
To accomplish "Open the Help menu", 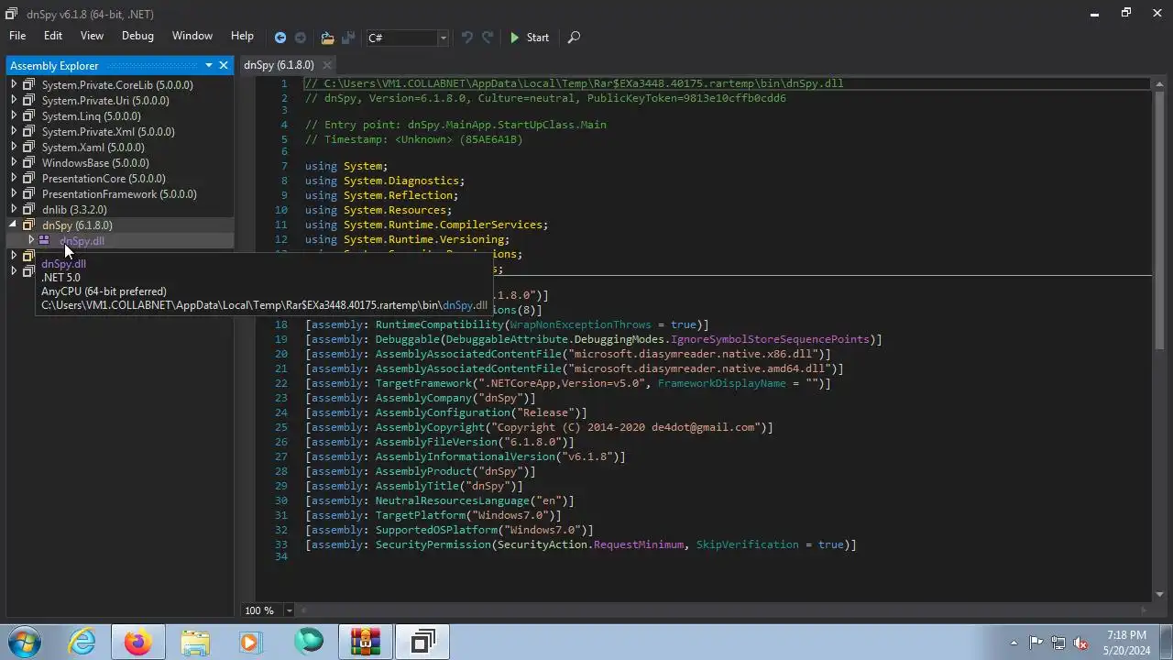I will tap(242, 36).
